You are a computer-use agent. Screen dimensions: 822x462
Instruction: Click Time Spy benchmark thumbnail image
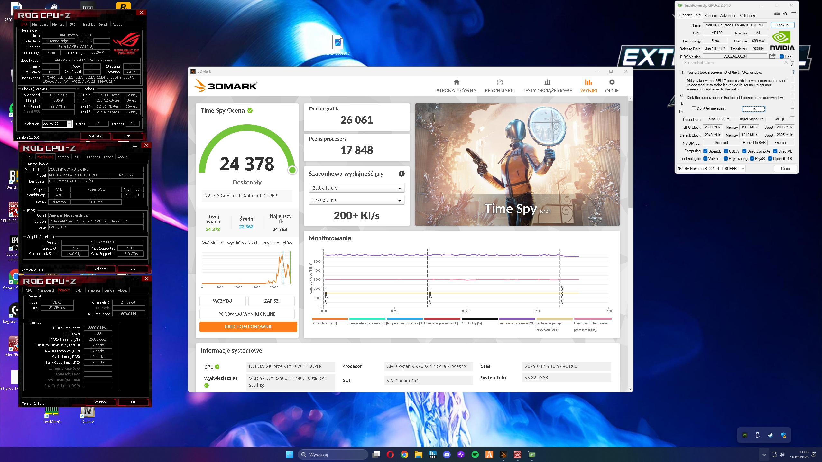pyautogui.click(x=517, y=164)
